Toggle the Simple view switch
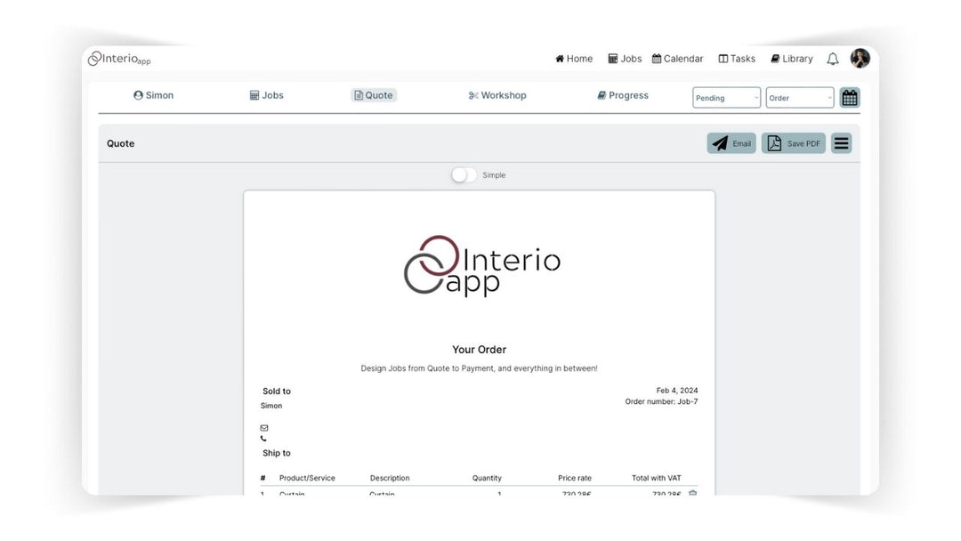 point(464,175)
